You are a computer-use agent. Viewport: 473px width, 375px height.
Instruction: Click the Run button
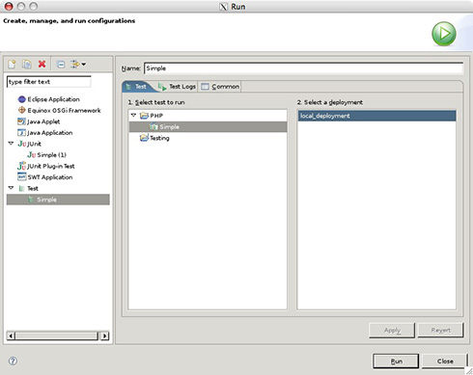pos(396,362)
